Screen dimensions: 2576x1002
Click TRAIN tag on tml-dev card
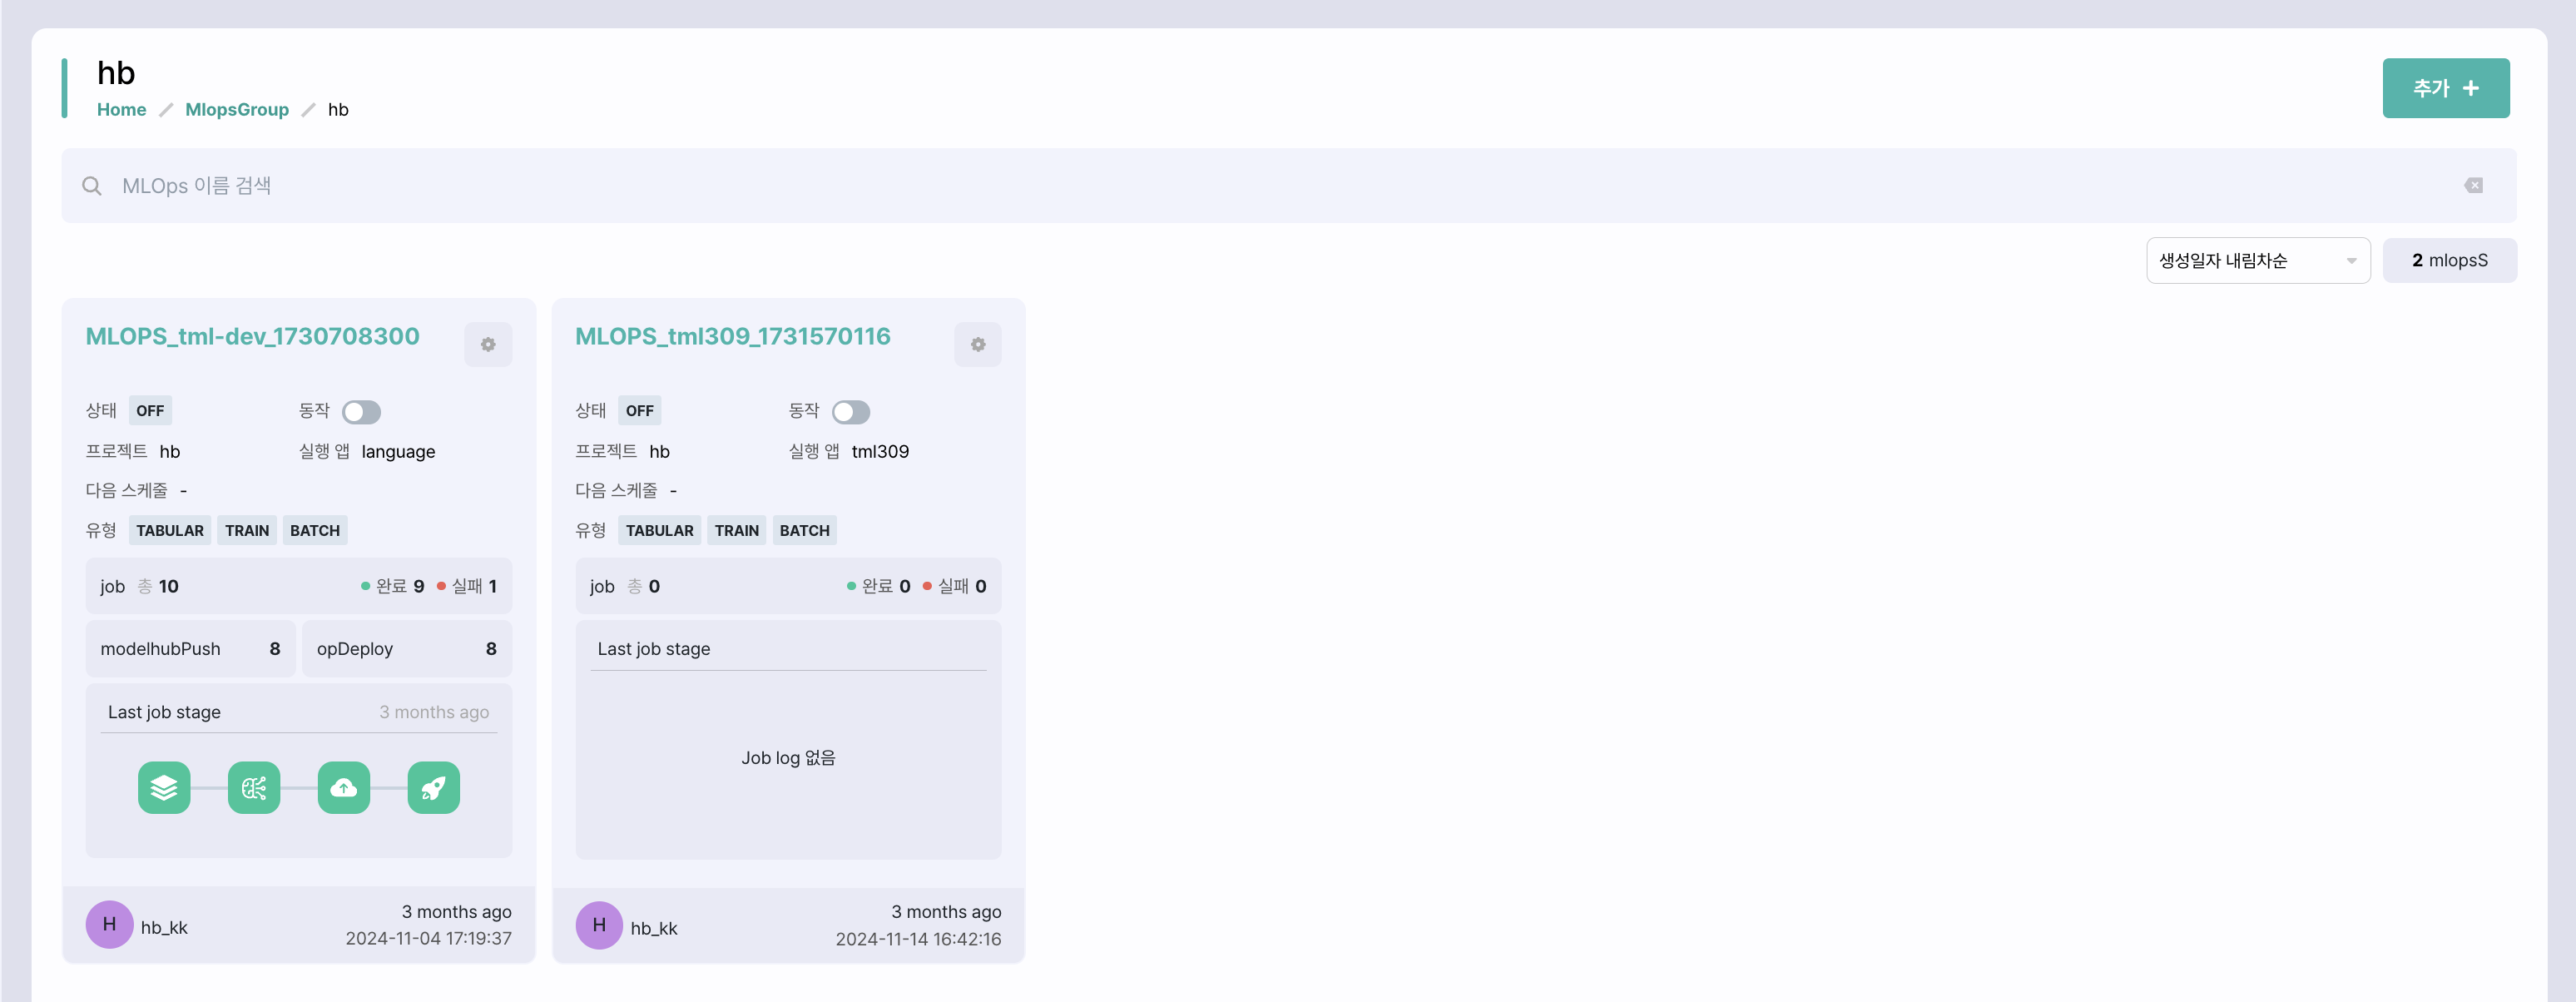(247, 531)
